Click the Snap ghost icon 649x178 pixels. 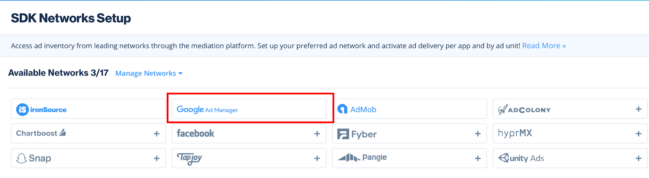point(21,158)
